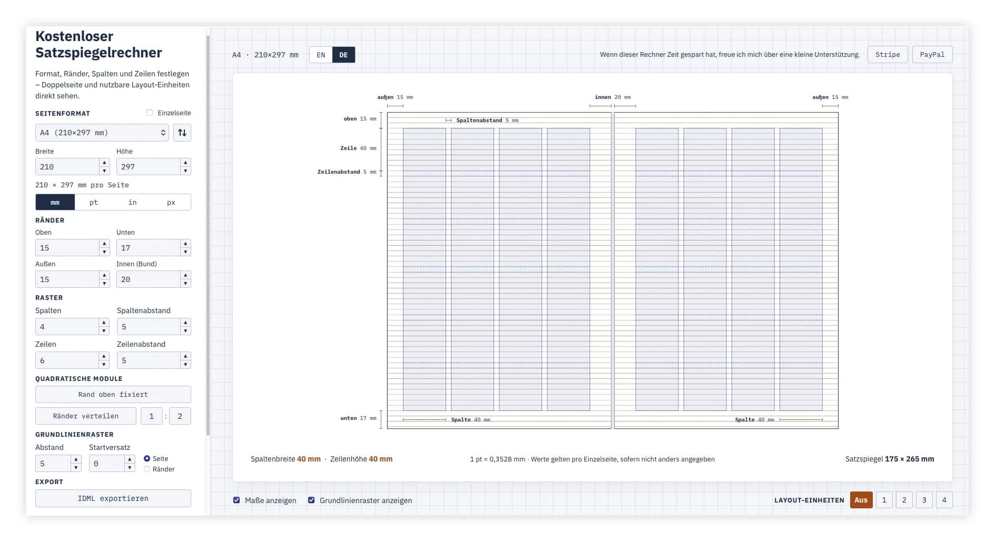The image size is (995, 542).
Task: Click Ränder verteilen button
Action: 86,416
